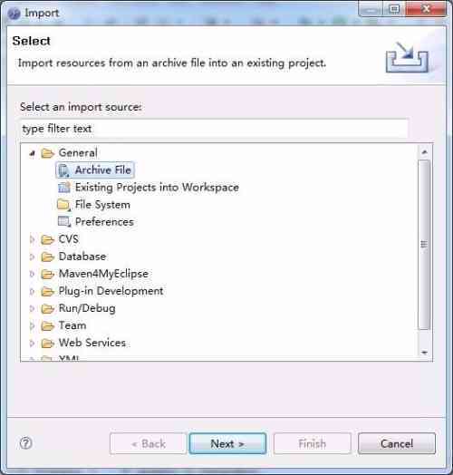Screen dimensions: 453x475
Task: Click the Next button
Action: coord(227,443)
